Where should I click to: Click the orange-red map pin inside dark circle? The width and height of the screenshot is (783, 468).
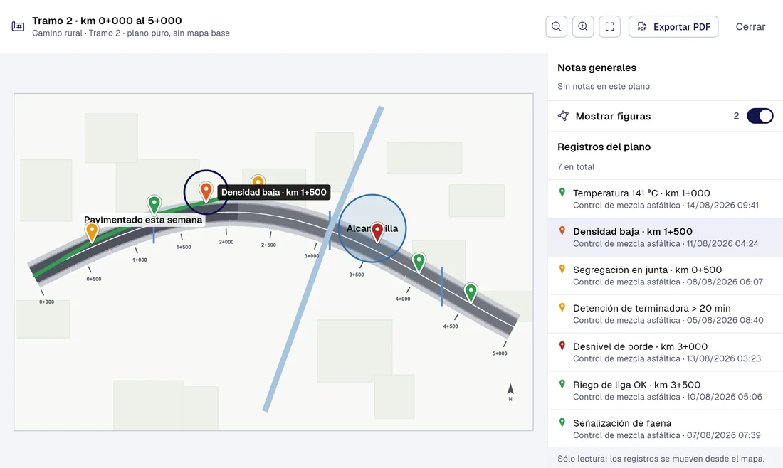[x=206, y=191]
